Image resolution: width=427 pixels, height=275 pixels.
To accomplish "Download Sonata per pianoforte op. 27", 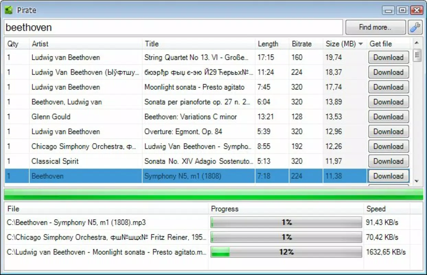I will click(389, 102).
